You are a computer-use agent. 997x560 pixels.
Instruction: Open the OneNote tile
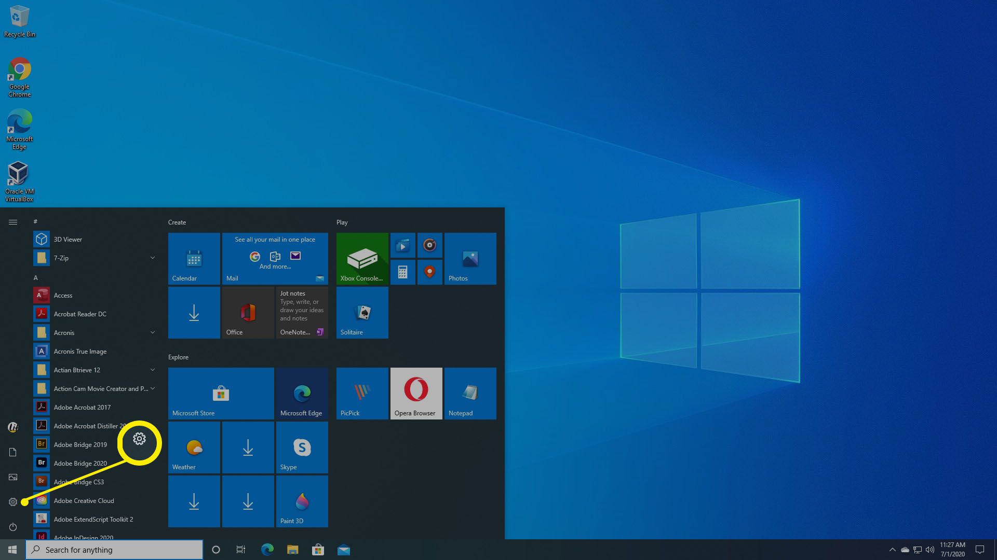[302, 313]
